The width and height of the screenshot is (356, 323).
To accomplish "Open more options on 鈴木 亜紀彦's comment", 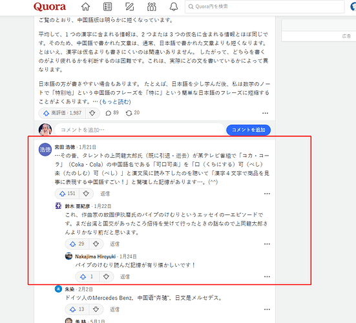I will coord(267,244).
